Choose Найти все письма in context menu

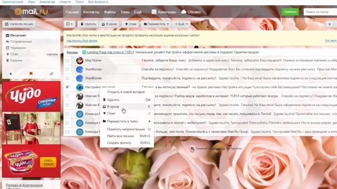click(x=127, y=136)
